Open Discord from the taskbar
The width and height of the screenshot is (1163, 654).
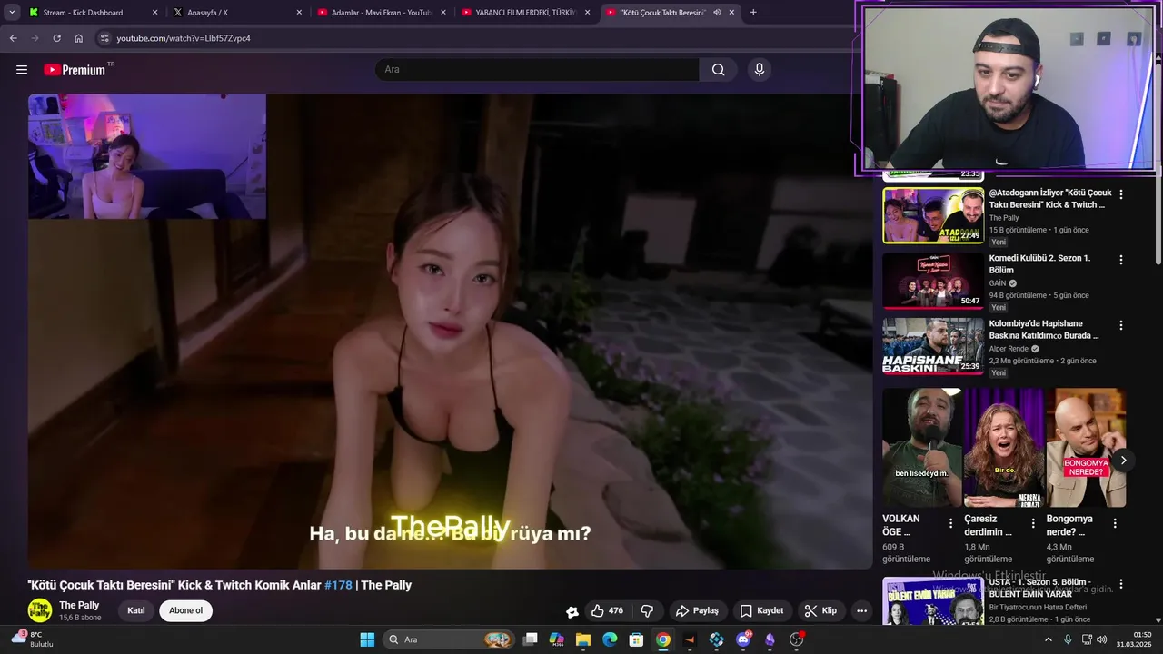point(743,639)
